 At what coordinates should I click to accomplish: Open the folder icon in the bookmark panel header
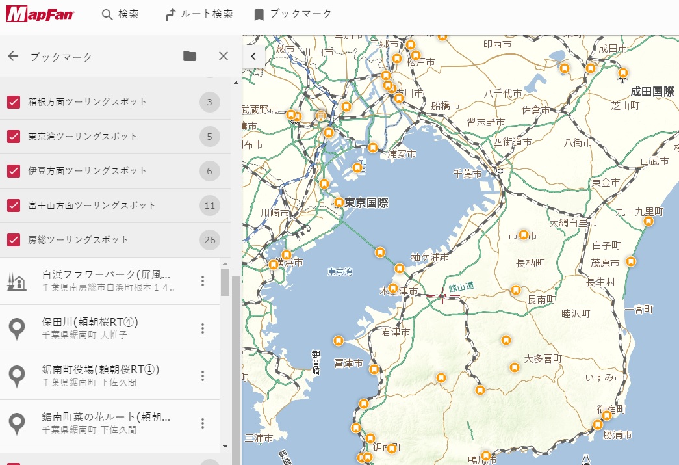coord(189,56)
